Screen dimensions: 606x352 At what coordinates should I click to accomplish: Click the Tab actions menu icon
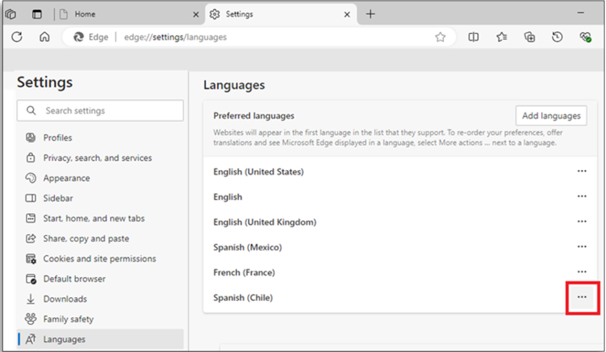pos(37,14)
